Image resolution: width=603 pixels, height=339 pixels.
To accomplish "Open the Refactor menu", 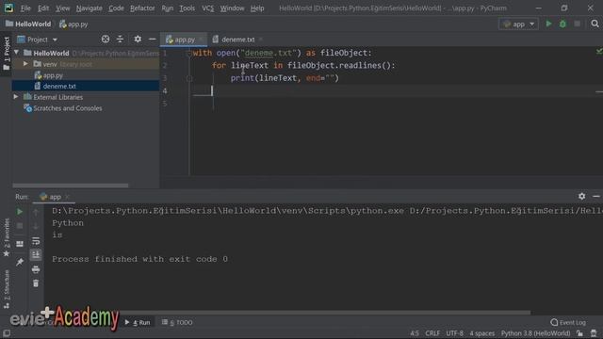I will [x=142, y=8].
